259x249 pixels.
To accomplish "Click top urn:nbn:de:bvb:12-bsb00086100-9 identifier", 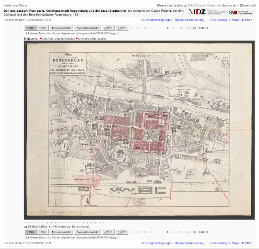I will (27, 20).
